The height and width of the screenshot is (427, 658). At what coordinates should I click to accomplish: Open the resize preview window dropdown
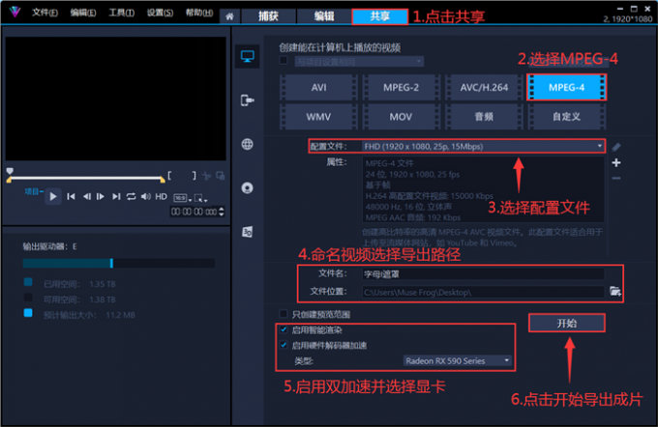(201, 198)
